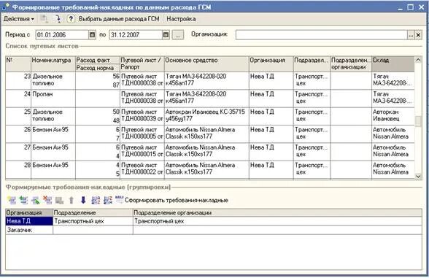Click the Расход факт column header

[x=98, y=60]
